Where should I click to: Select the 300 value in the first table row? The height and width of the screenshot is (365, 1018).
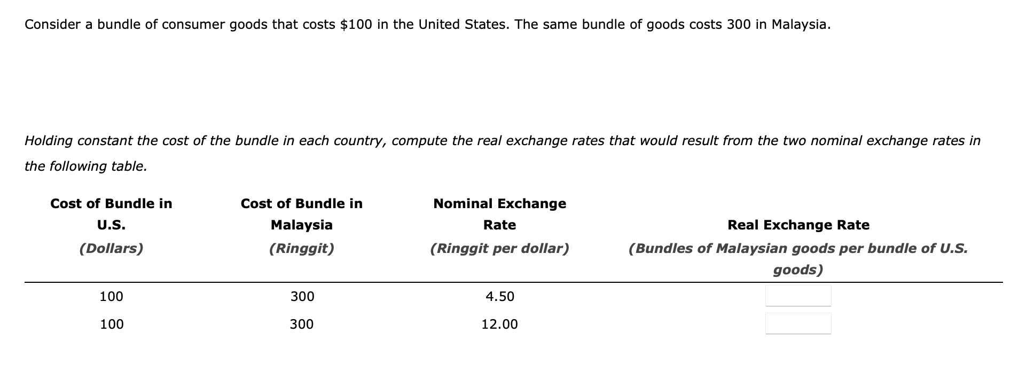click(x=302, y=297)
